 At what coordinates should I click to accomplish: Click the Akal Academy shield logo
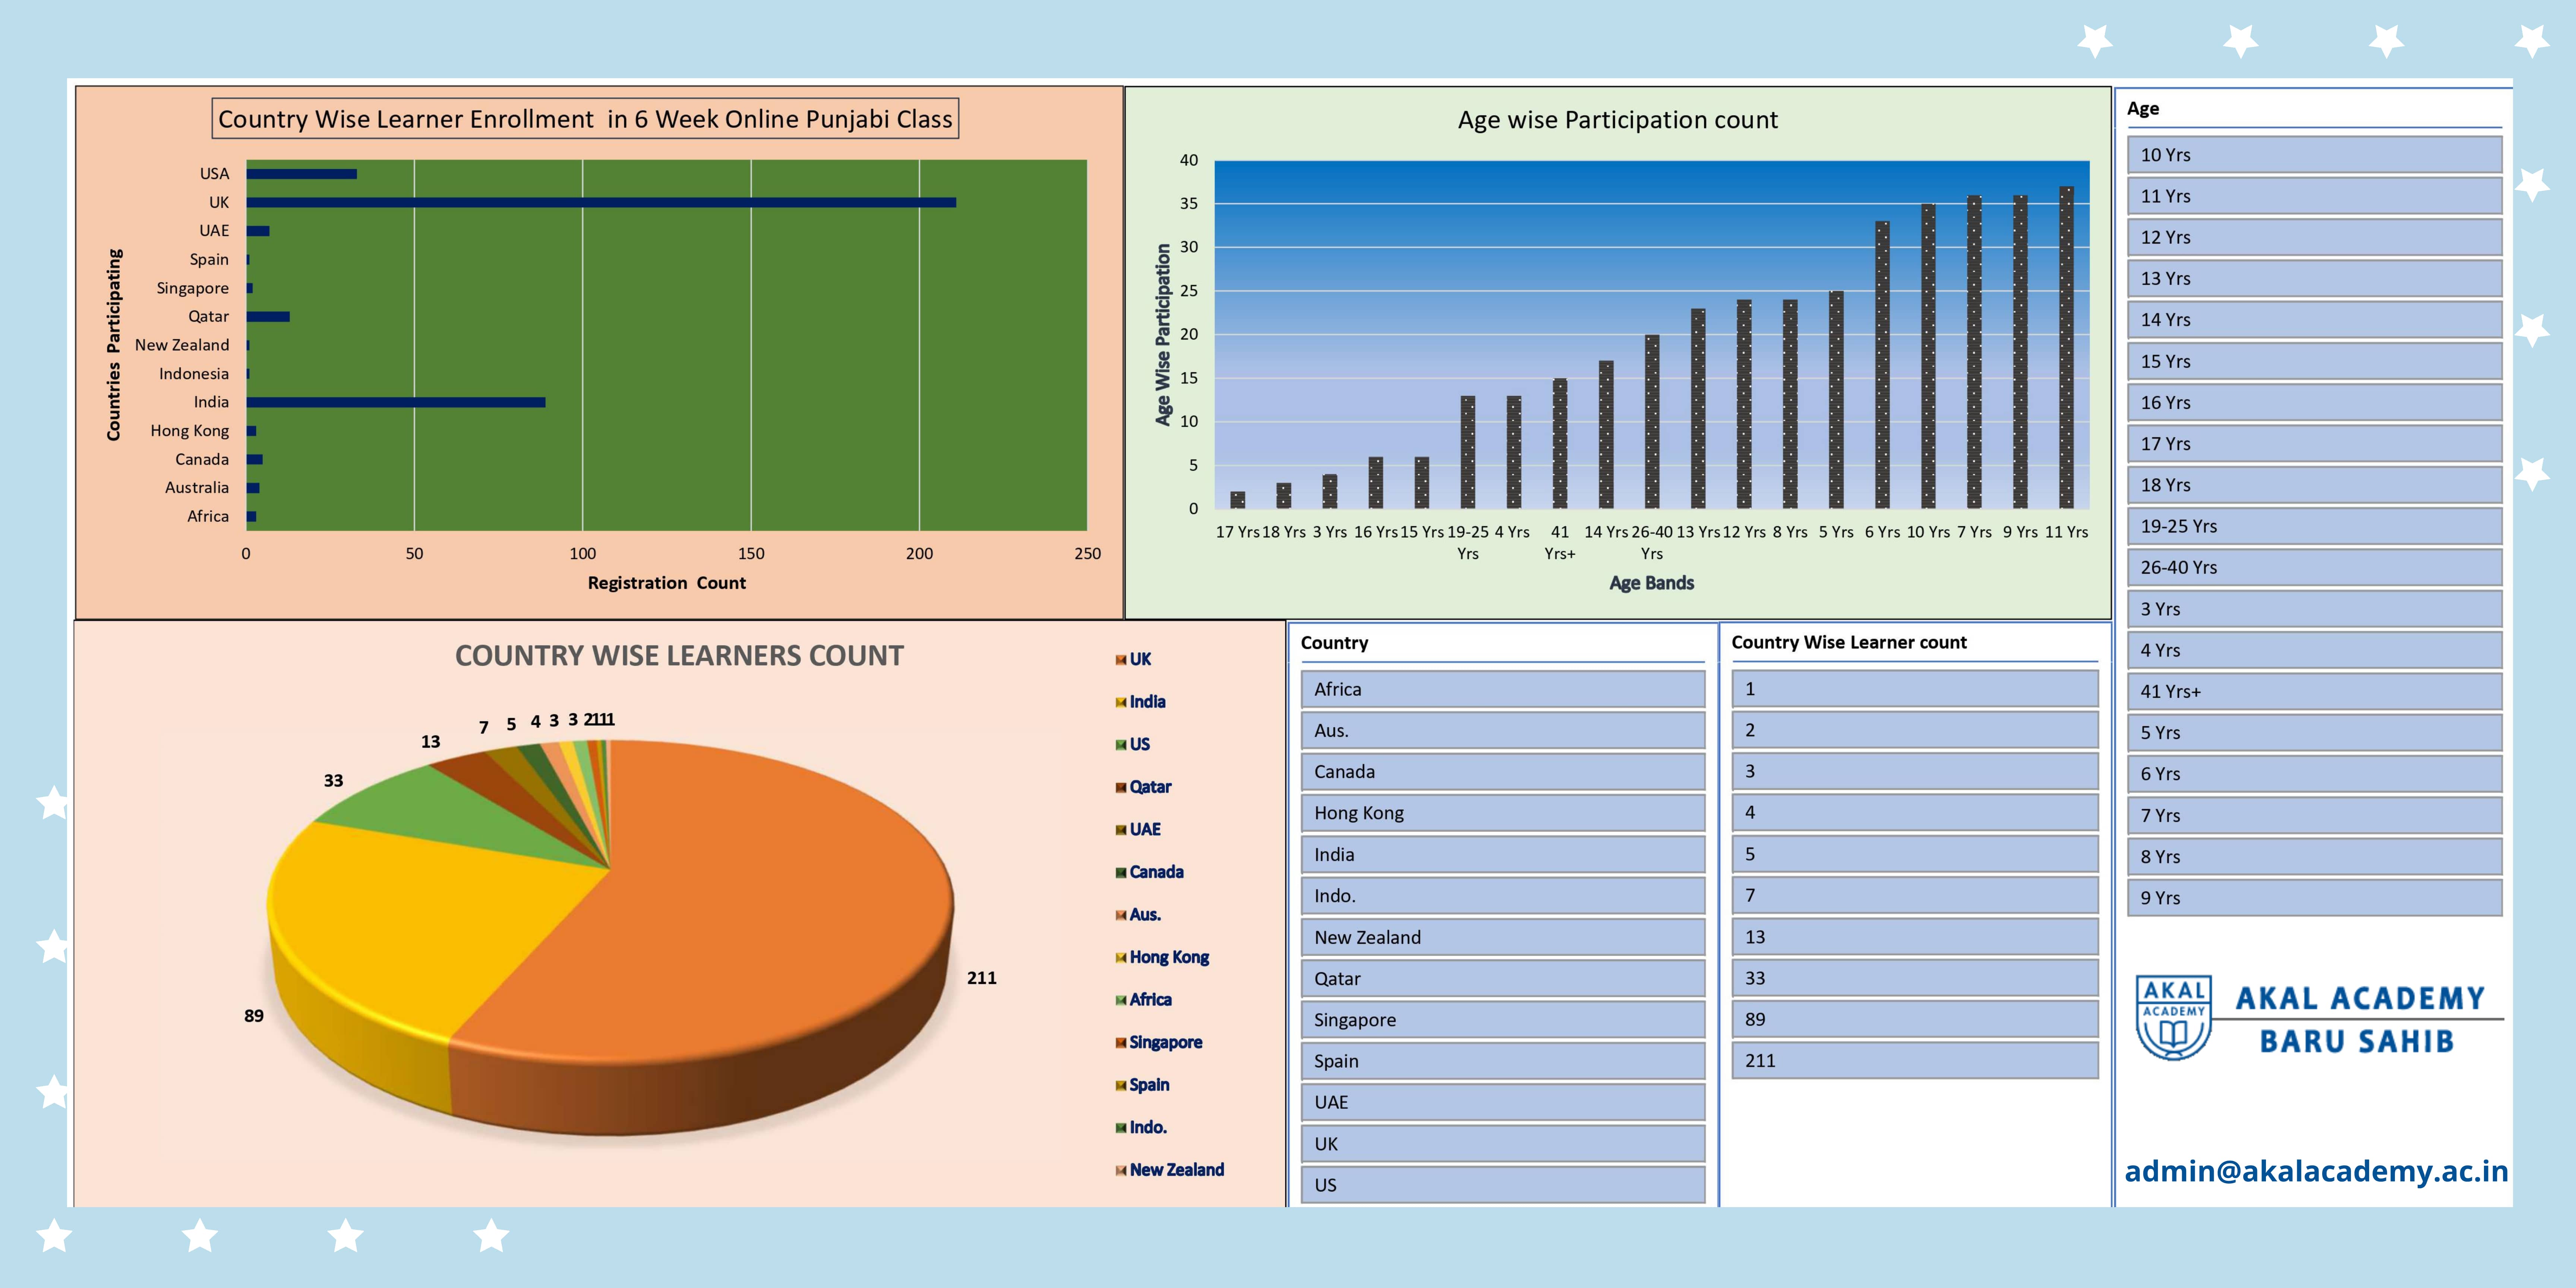(2173, 1018)
